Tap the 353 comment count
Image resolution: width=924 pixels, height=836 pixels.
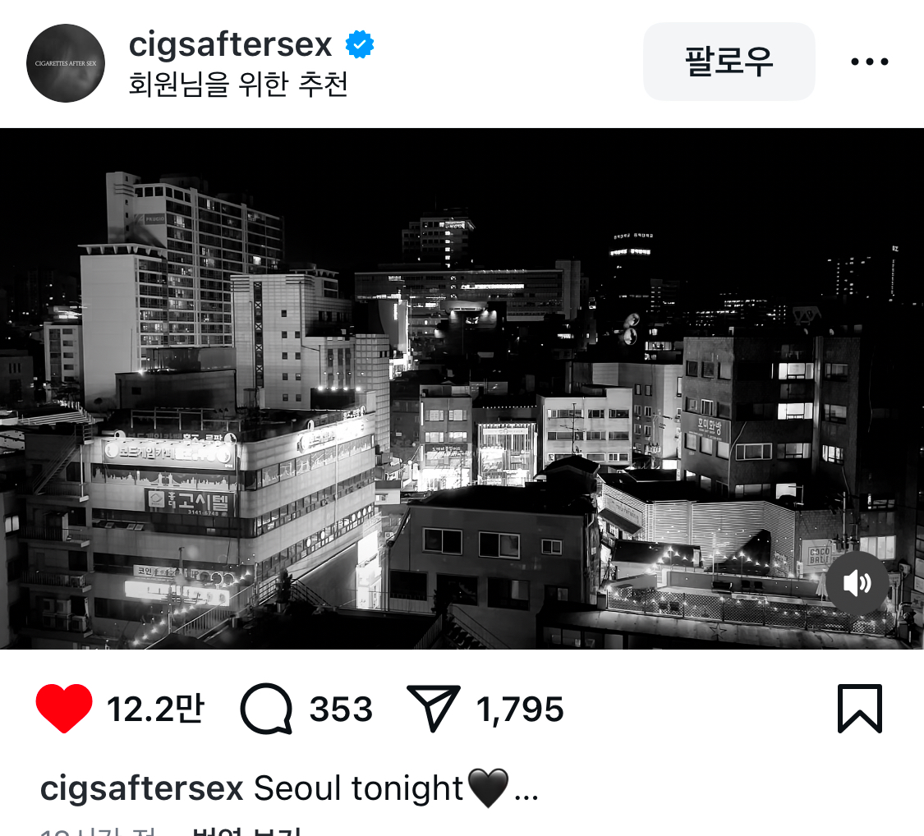point(341,709)
